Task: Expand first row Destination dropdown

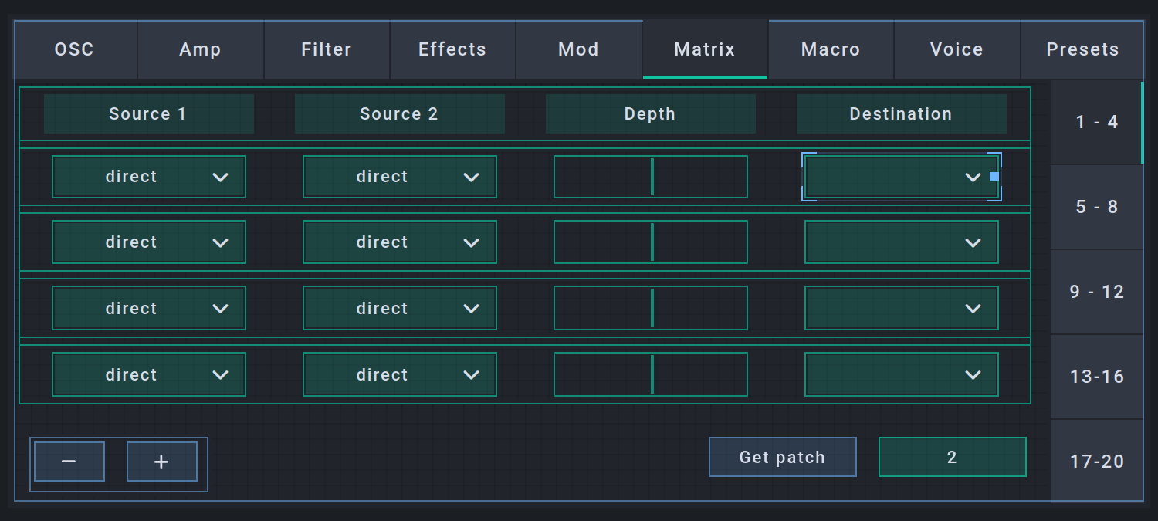Action: point(901,177)
